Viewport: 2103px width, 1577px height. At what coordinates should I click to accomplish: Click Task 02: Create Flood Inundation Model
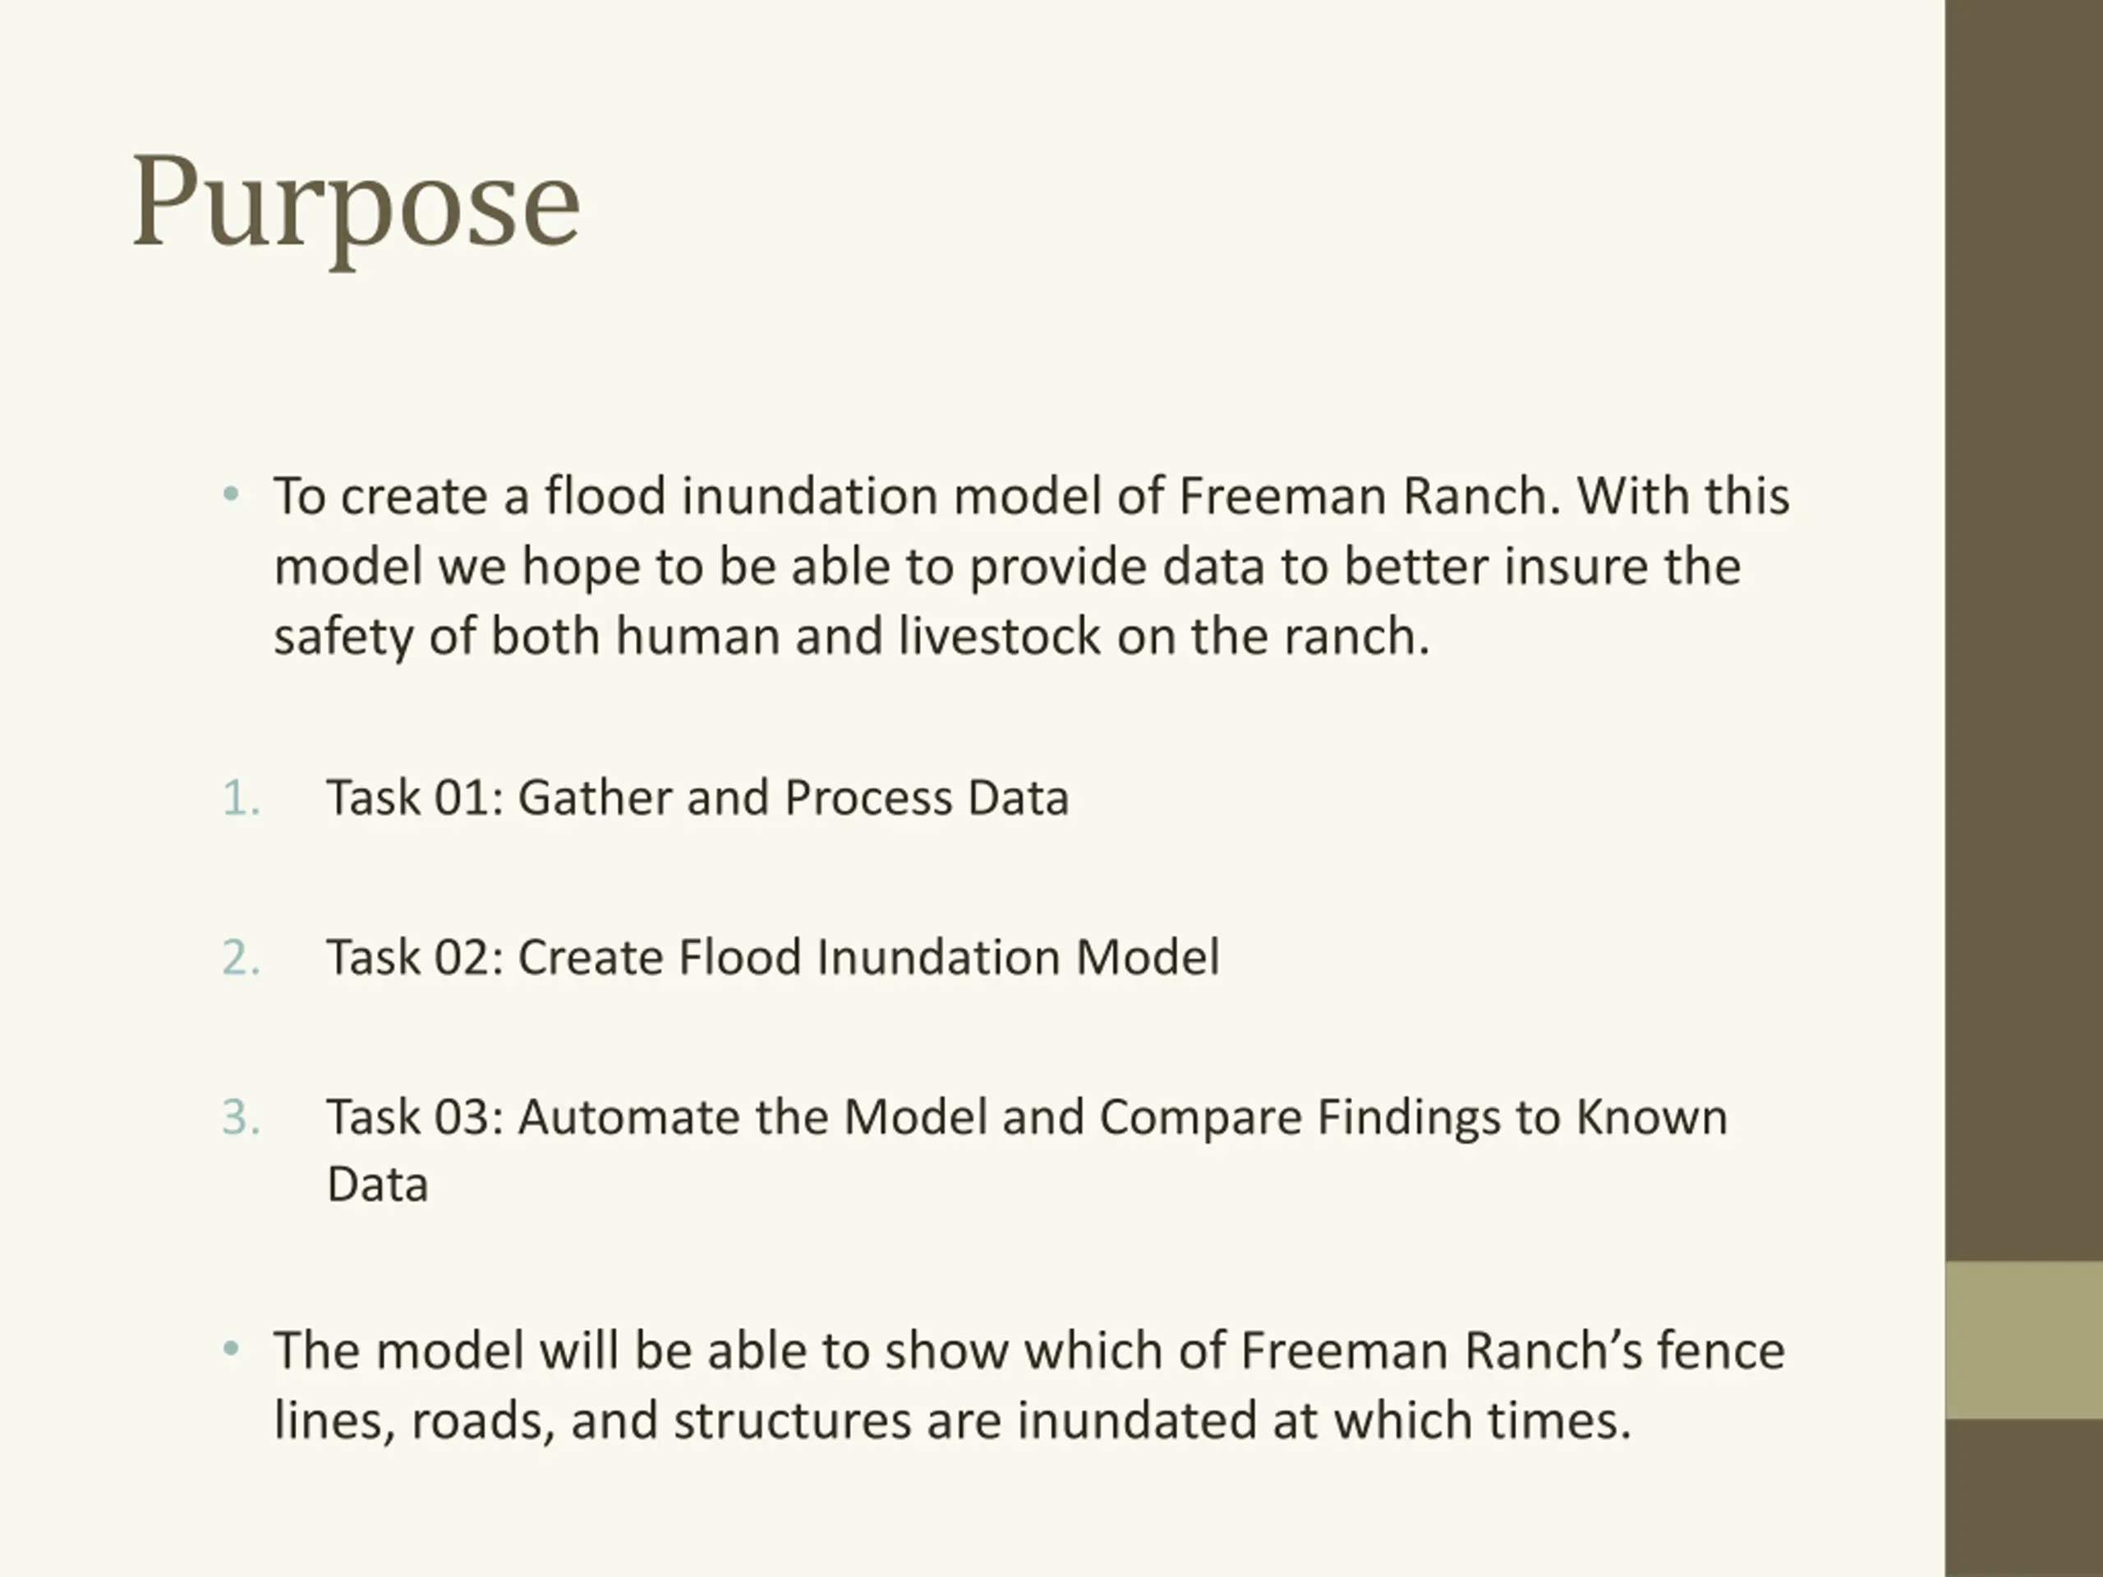click(773, 957)
